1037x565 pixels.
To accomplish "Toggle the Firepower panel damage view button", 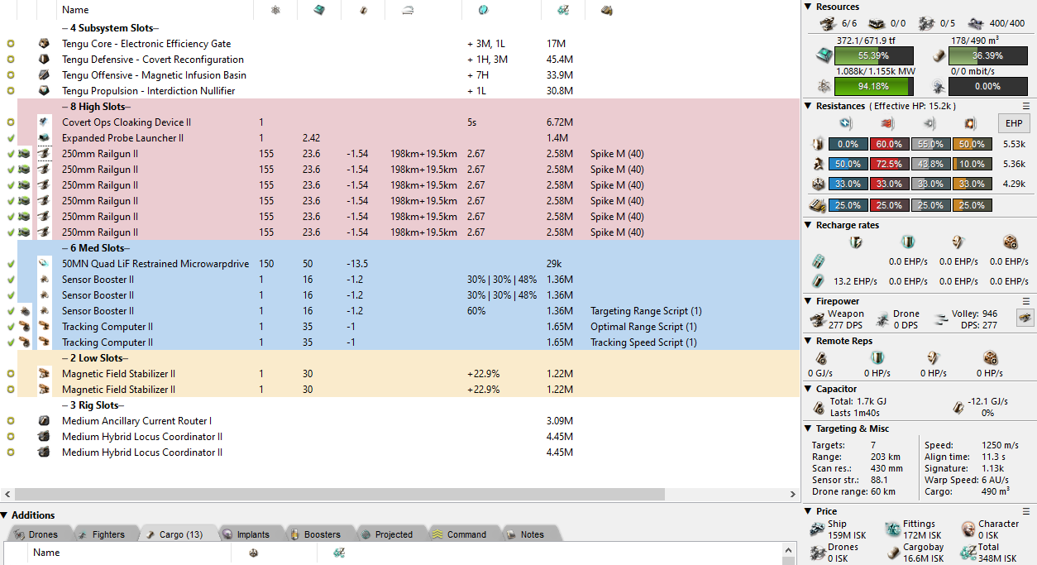I will tap(1024, 318).
